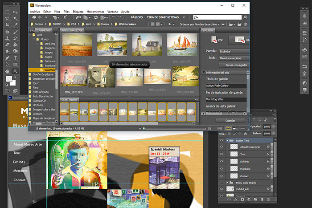Select the Magic Wand tool
Viewport: 312px width, 208px height.
[x=15, y=19]
